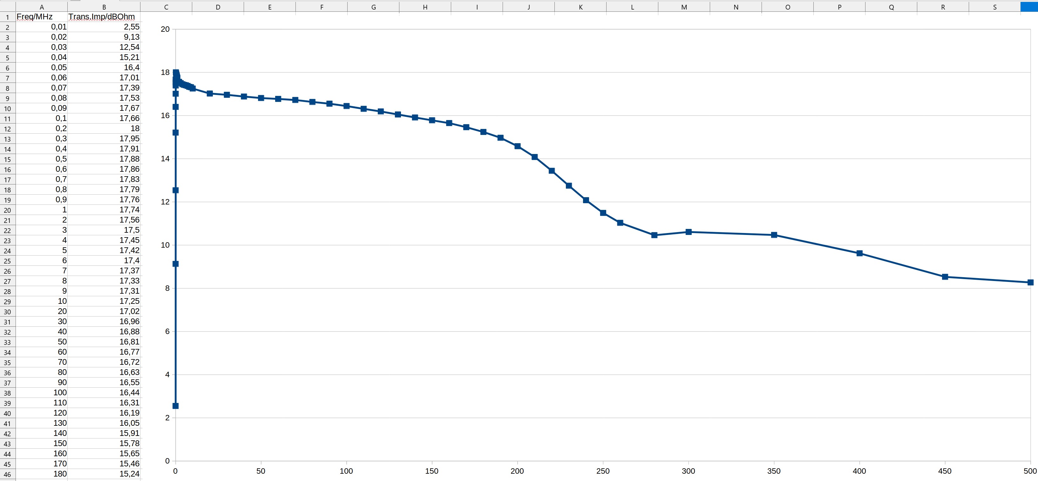The height and width of the screenshot is (481, 1038).
Task: Select row 12 header
Action: 8,129
